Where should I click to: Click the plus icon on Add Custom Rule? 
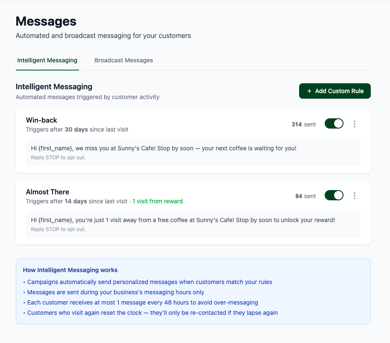coord(309,91)
